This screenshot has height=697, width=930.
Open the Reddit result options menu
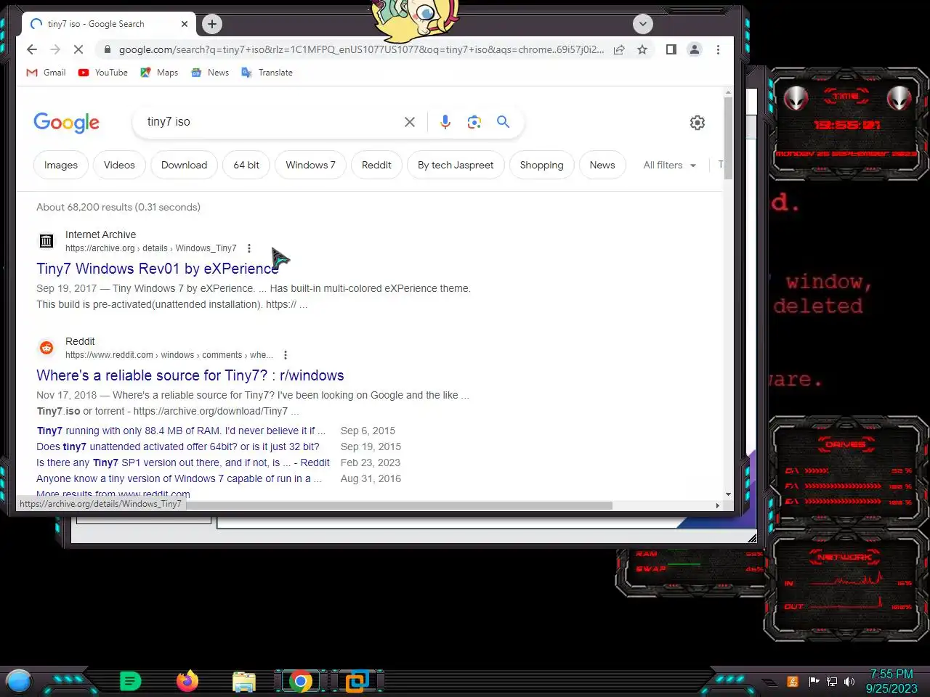286,355
